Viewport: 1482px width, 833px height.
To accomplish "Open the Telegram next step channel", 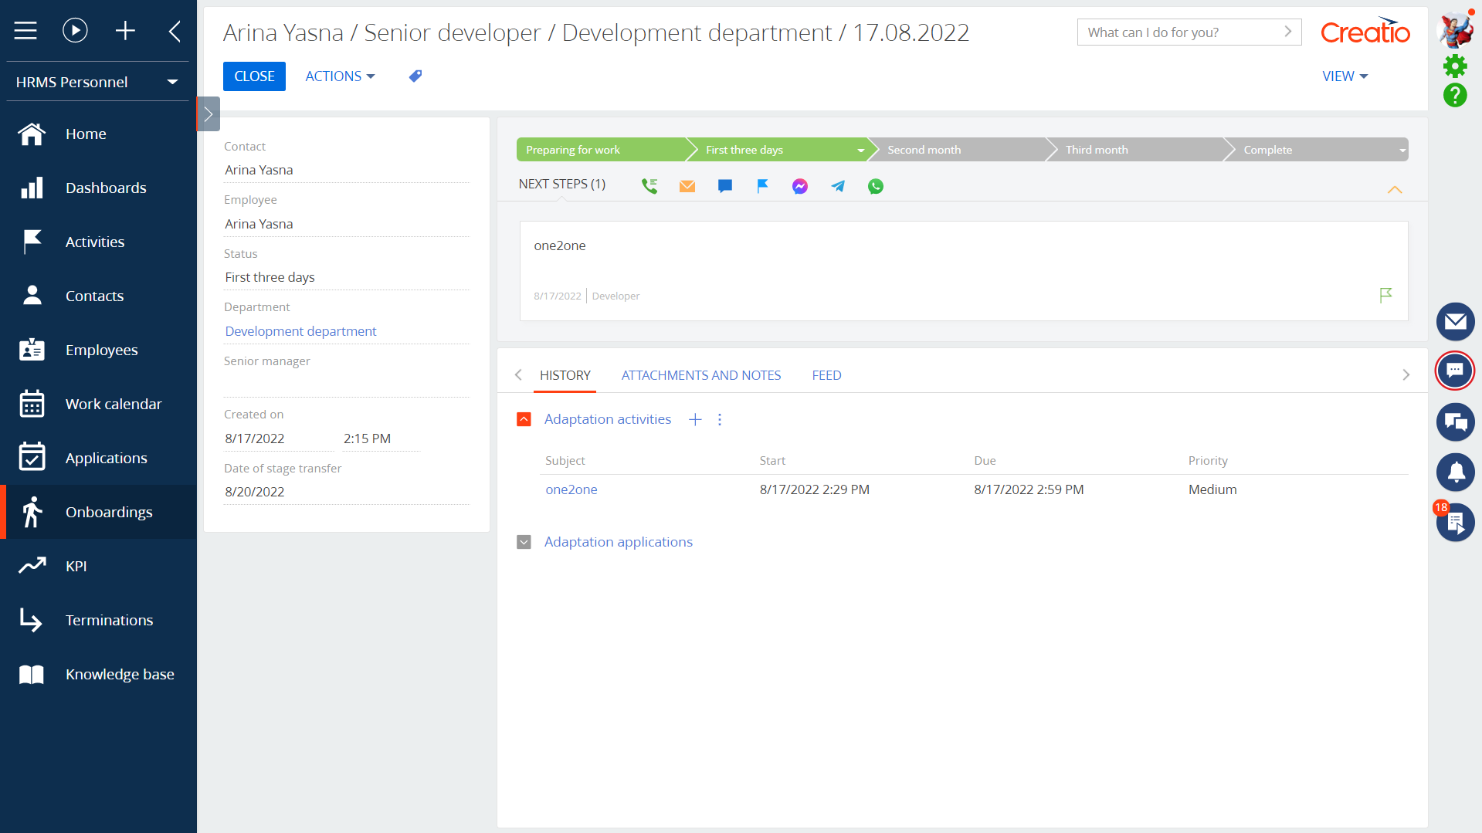I will 838,185.
